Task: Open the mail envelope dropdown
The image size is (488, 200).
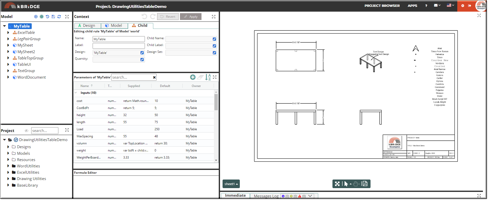Action: 437,5
